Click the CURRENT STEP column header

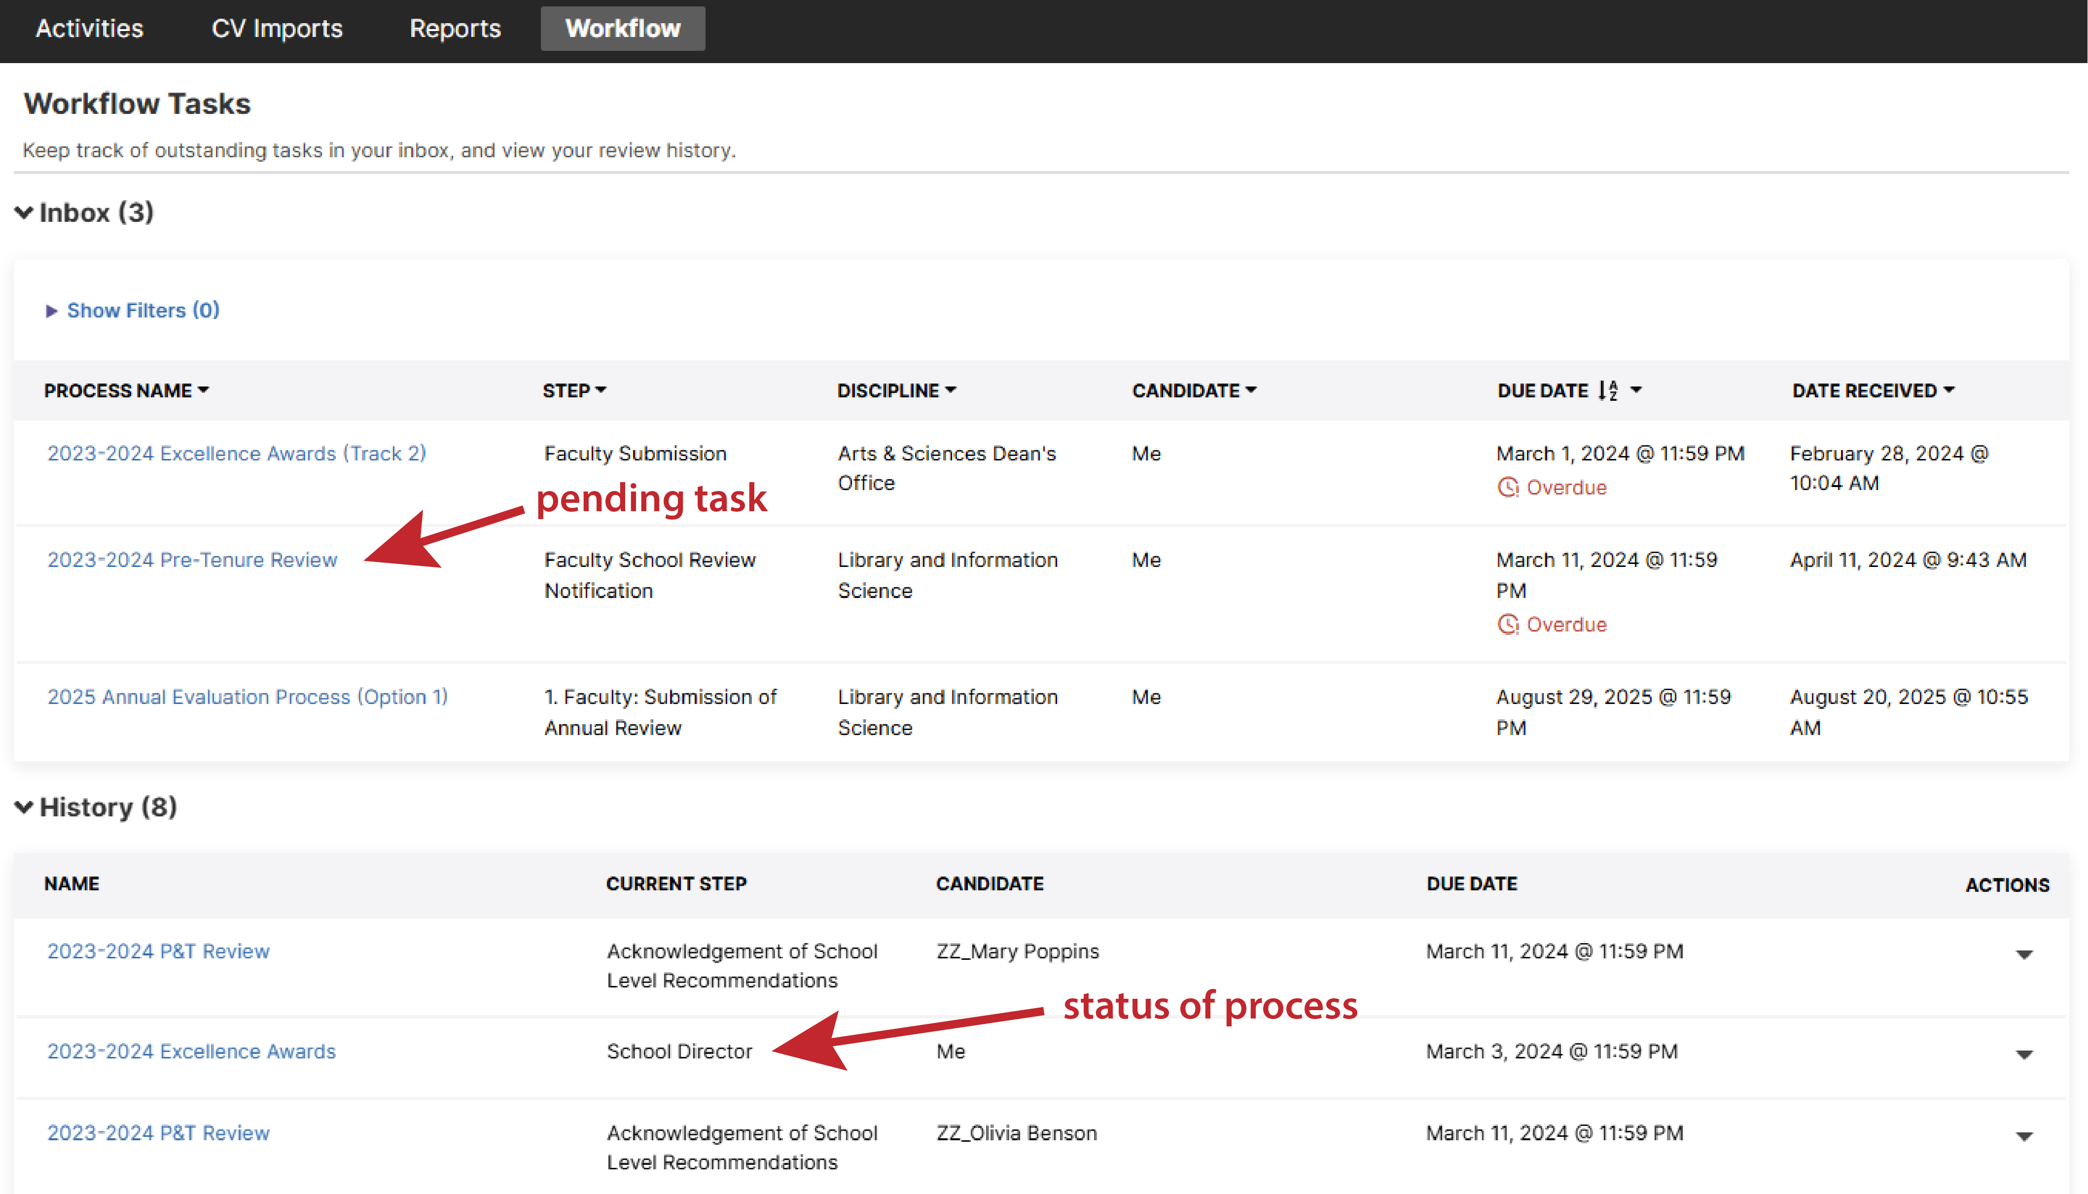(676, 884)
